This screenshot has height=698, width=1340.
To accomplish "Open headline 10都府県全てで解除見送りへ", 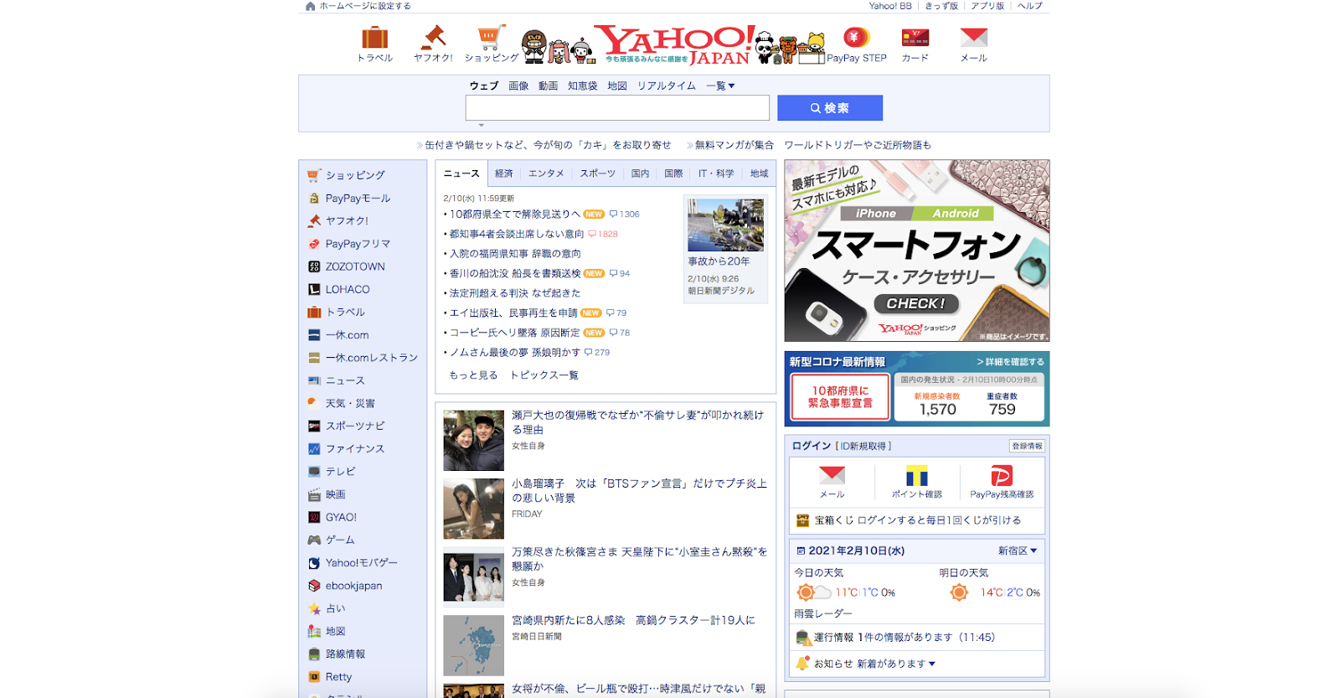I will [x=515, y=215].
